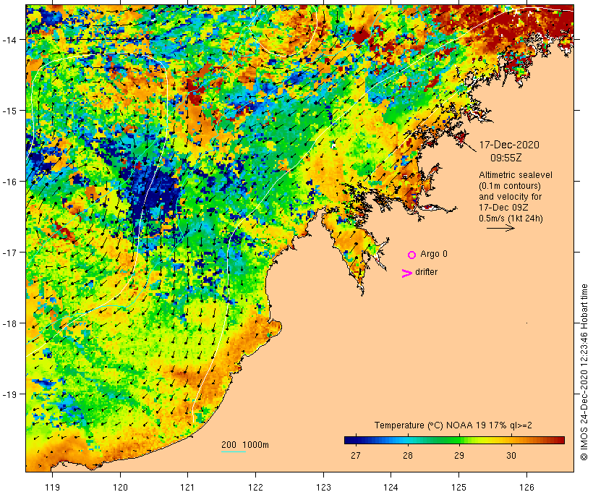Click the 0.5m/s velocity scale arrow
593x492 pixels.
(500, 228)
